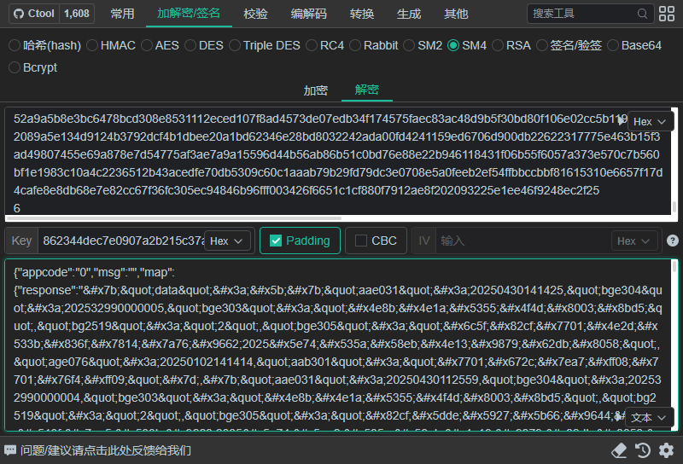Screen dimensions: 683x464
Task: Select the SM4 radio button
Action: pyautogui.click(x=453, y=45)
